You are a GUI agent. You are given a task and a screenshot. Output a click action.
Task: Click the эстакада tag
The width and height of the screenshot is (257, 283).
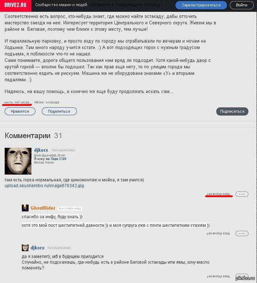pyautogui.click(x=52, y=102)
